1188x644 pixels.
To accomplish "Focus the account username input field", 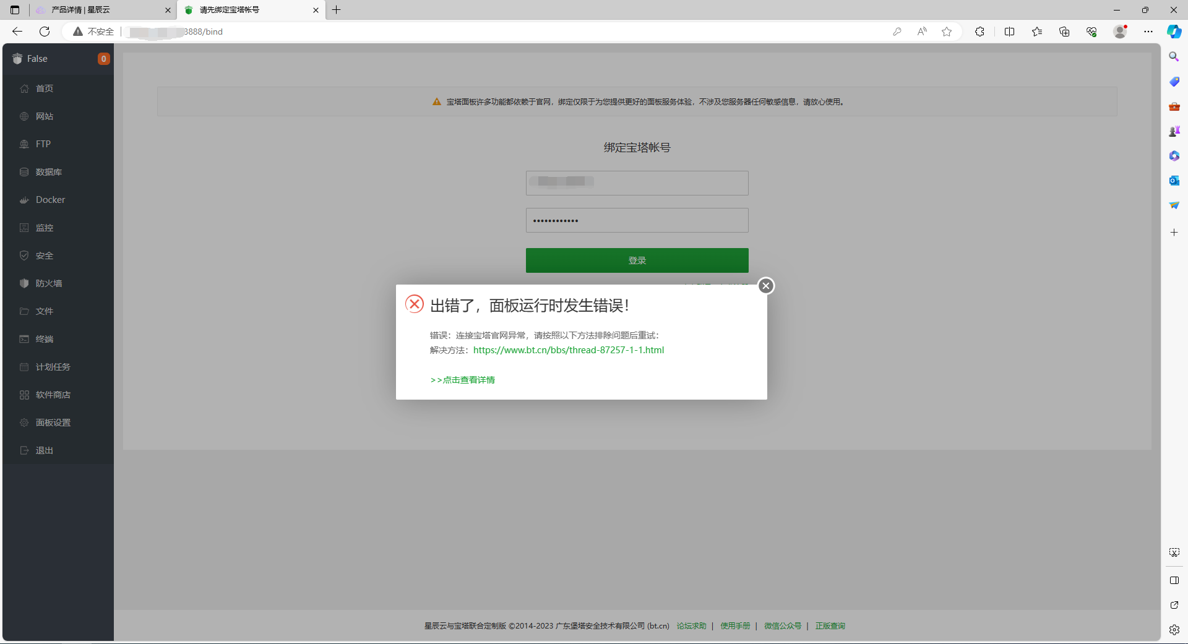I will tap(637, 183).
